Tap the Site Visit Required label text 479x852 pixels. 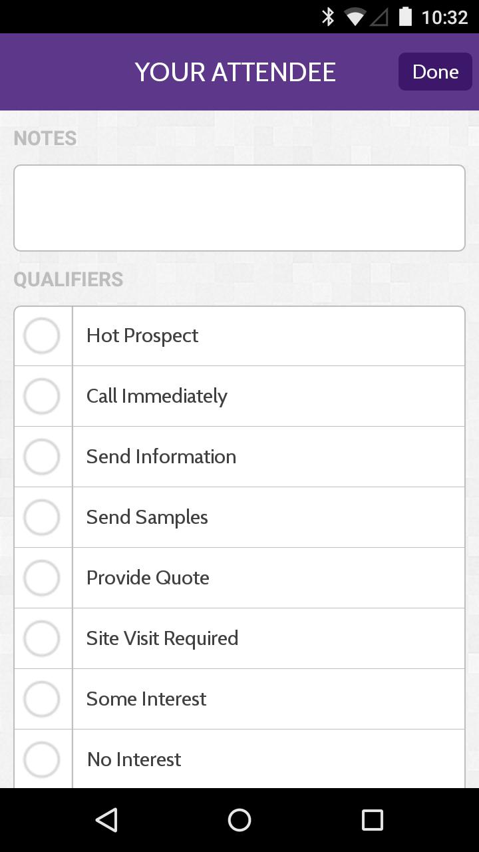[162, 638]
